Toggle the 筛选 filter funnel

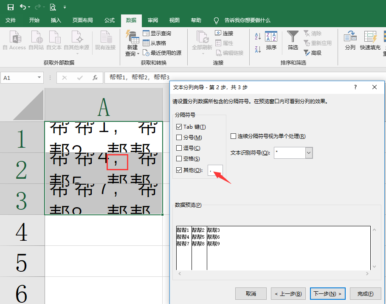point(293,41)
